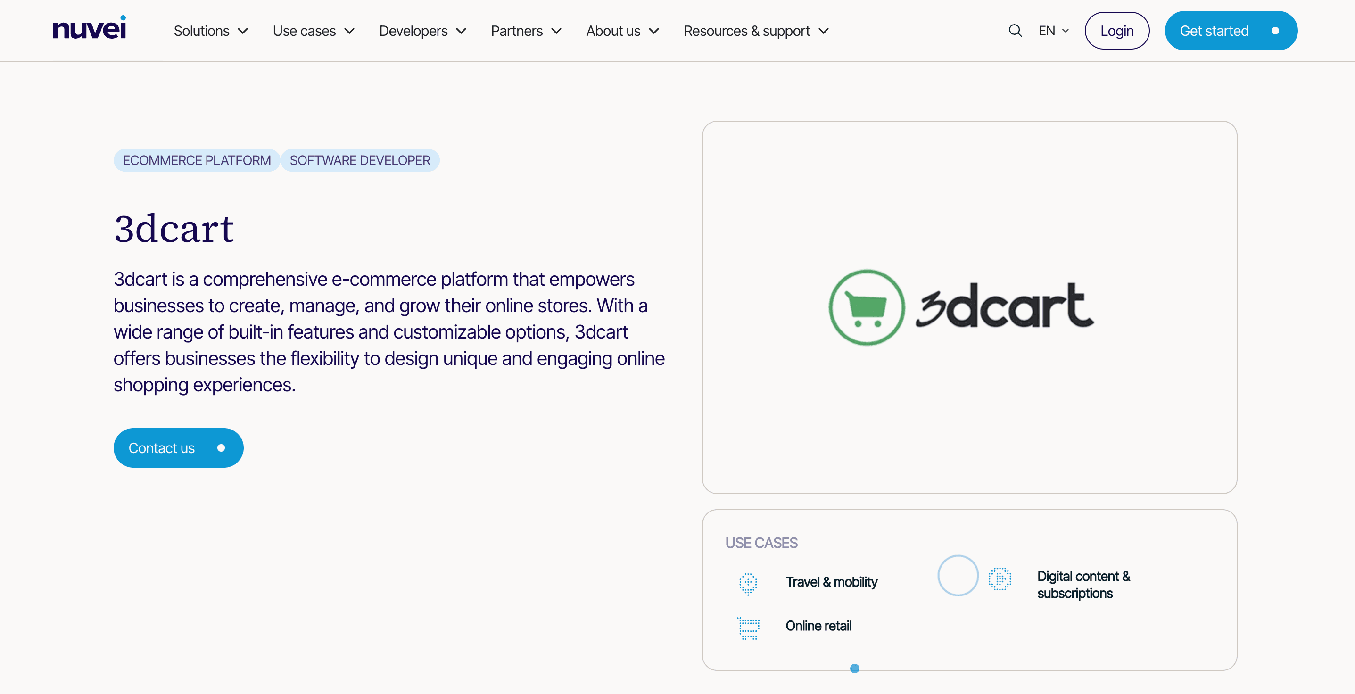
Task: Open the Travel & mobility use case
Action: tap(831, 582)
